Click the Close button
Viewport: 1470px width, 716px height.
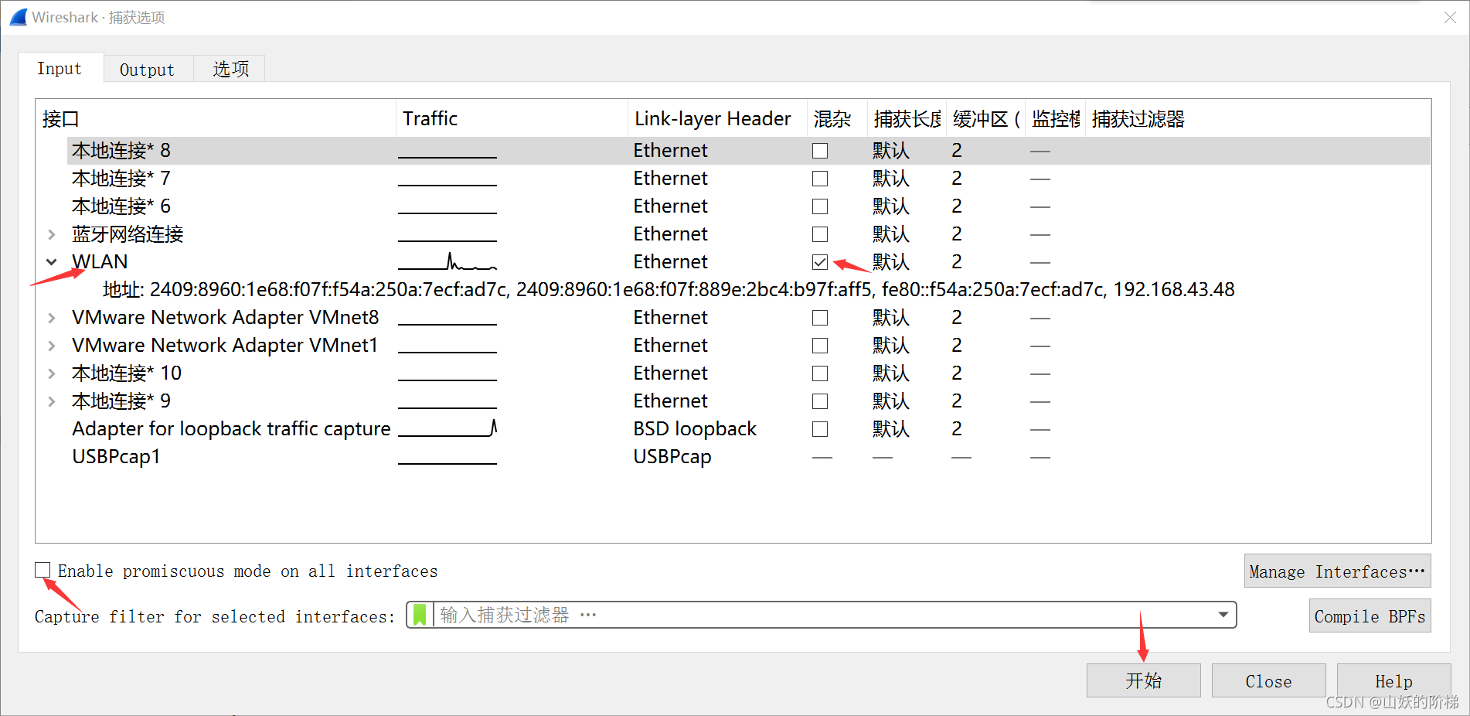[x=1269, y=680]
